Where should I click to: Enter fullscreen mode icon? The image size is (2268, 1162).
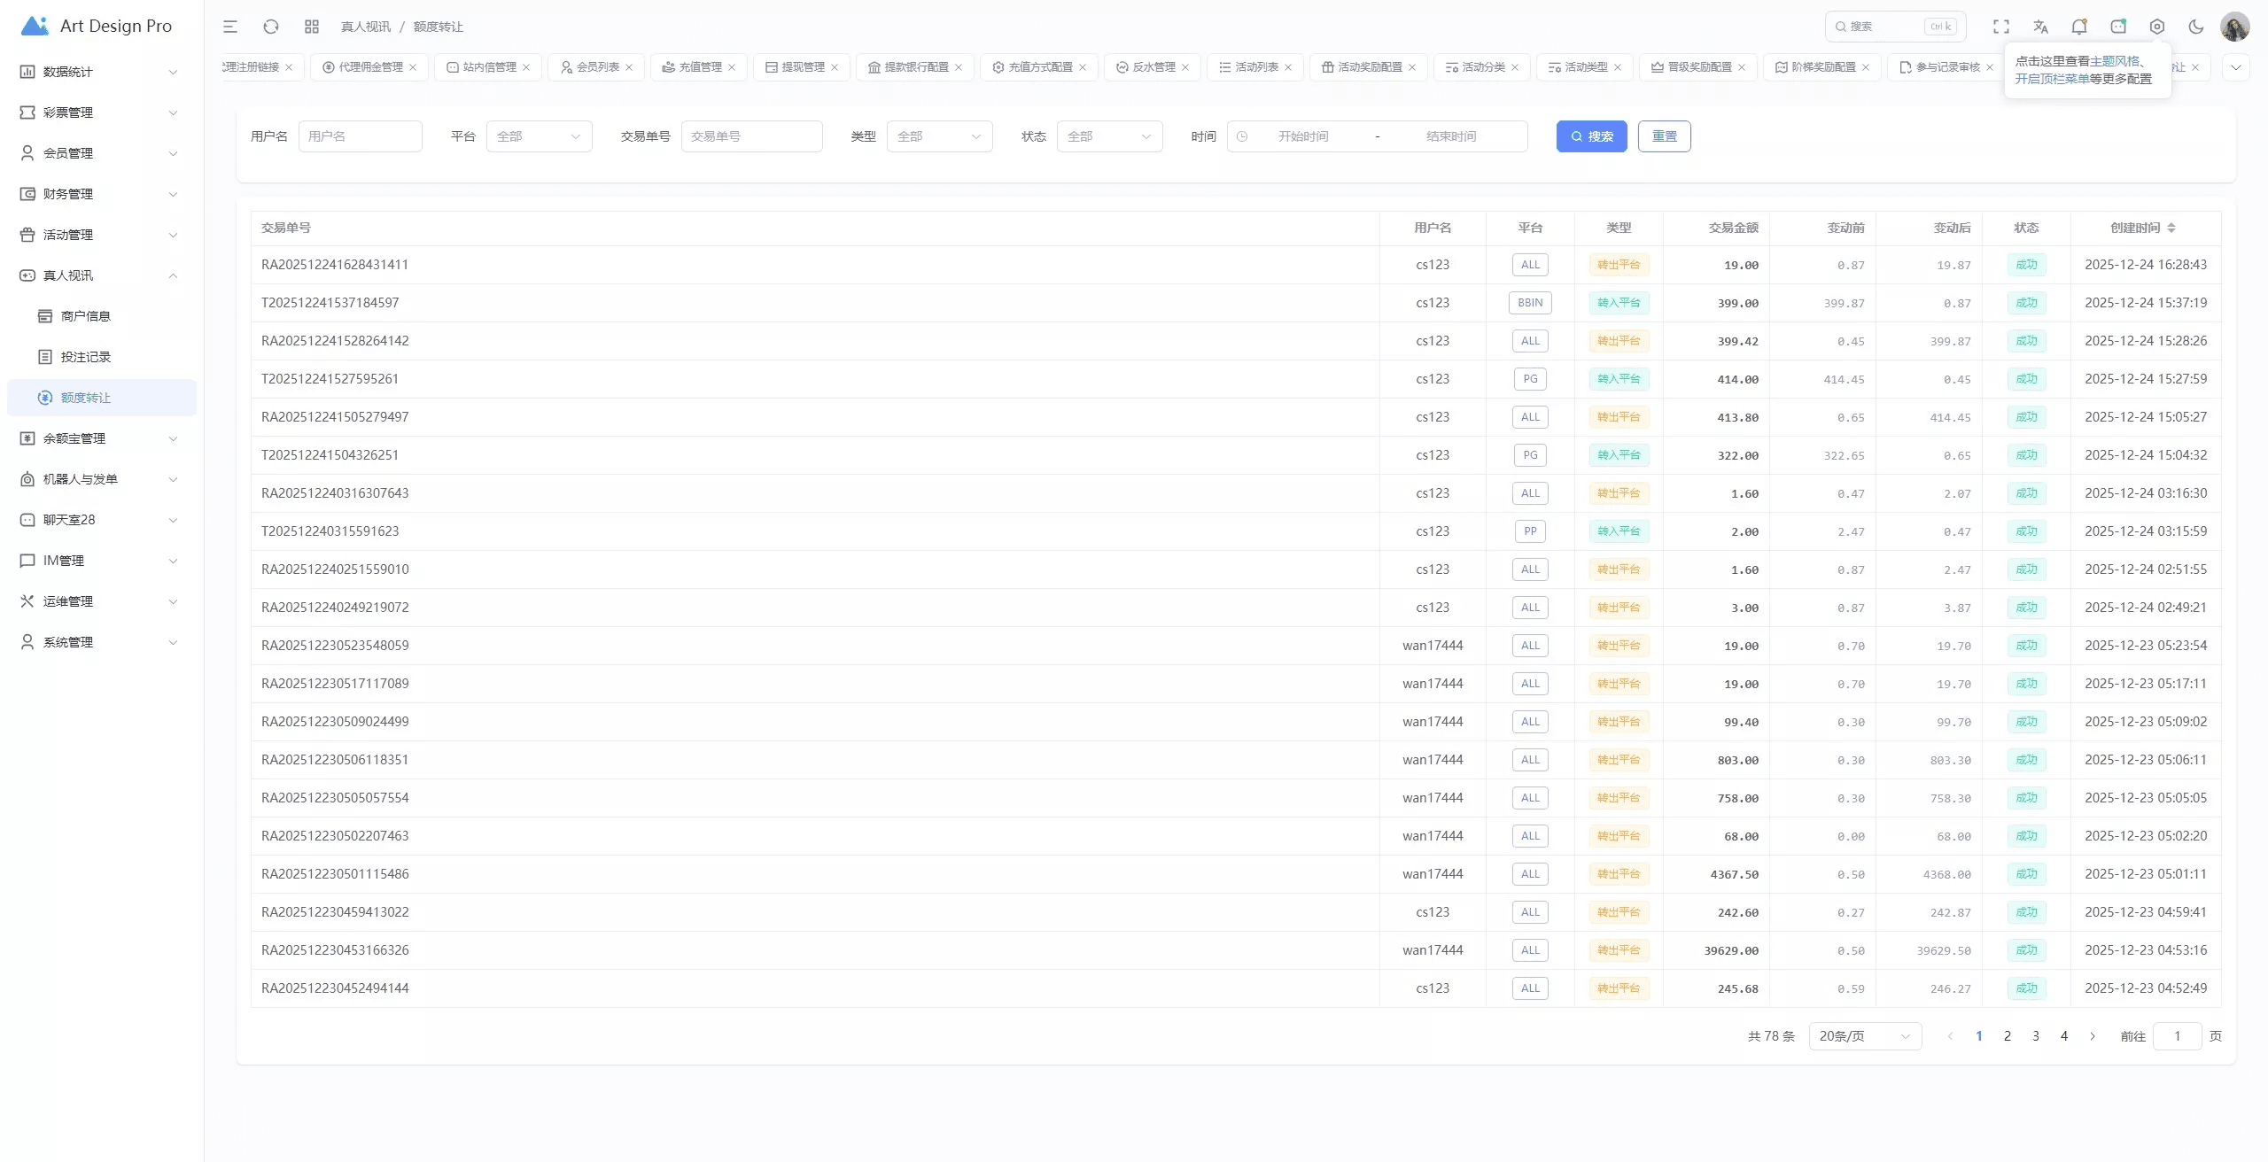coord(2001,27)
